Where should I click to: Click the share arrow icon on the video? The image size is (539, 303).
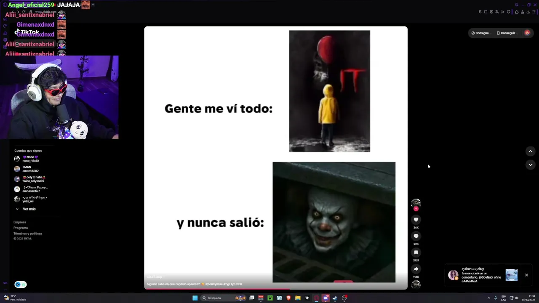(x=416, y=269)
